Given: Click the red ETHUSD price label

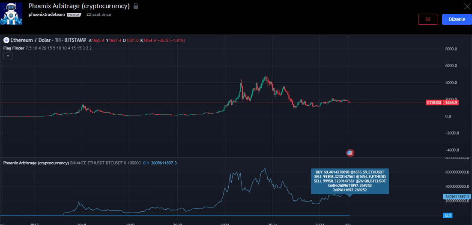Looking at the screenshot, I should (x=434, y=102).
